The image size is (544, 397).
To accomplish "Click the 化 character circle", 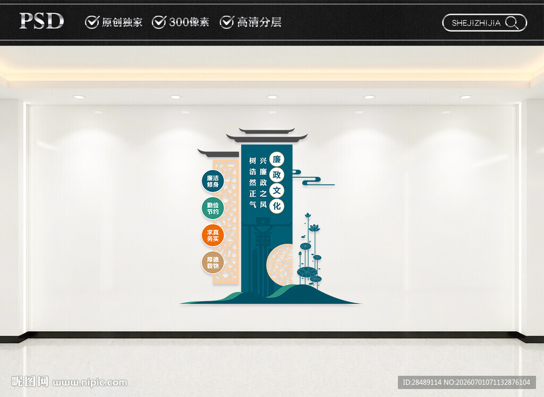I will click(x=276, y=206).
